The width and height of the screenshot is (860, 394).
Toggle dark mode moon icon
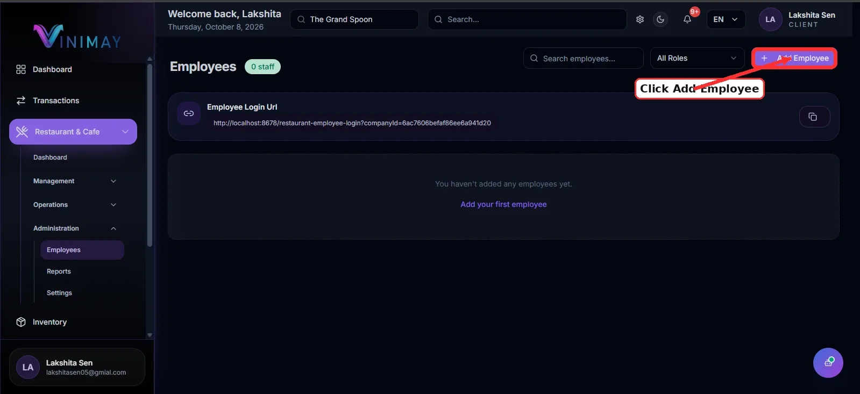pyautogui.click(x=660, y=19)
